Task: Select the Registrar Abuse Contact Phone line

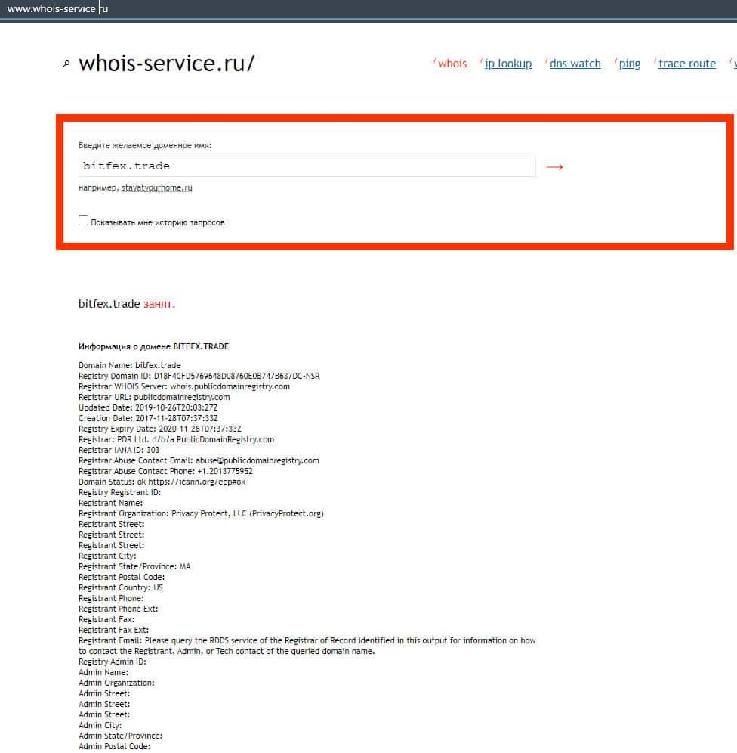Action: pos(165,471)
